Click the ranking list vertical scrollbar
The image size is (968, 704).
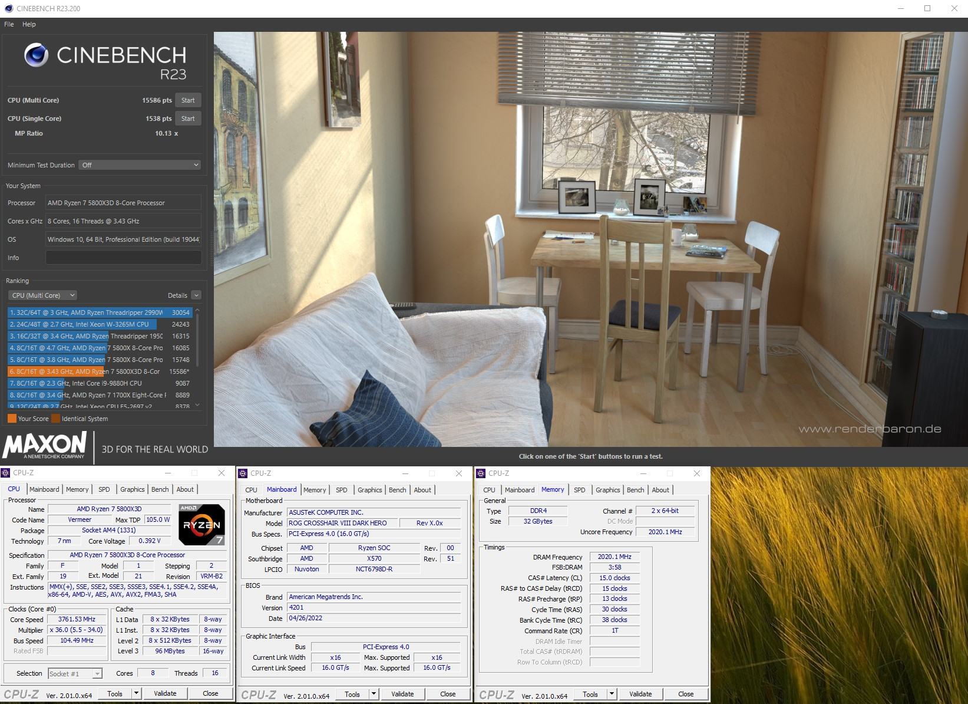point(197,339)
